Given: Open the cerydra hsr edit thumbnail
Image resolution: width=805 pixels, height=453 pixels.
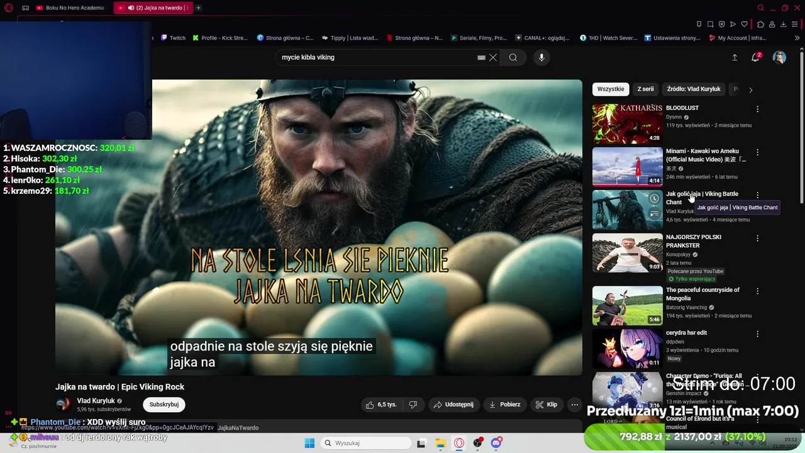Looking at the screenshot, I should (627, 349).
